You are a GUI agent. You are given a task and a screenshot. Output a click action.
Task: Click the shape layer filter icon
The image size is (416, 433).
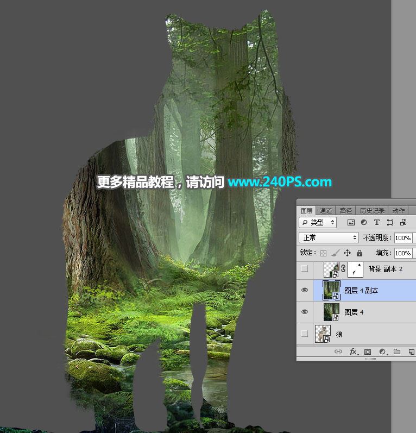tap(390, 223)
